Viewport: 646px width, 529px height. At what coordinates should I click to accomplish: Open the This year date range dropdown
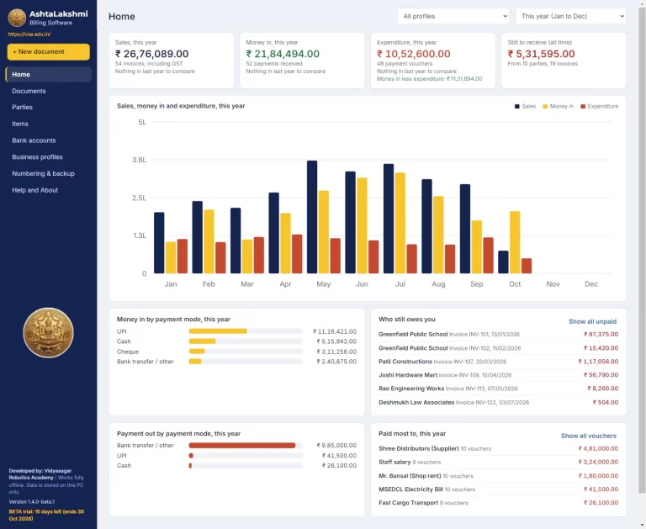tap(570, 16)
